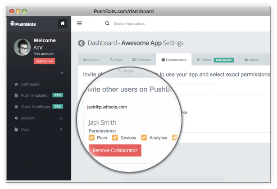The height and width of the screenshot is (189, 277).
Task: Open Dashboard in the sidebar
Action: [30, 84]
